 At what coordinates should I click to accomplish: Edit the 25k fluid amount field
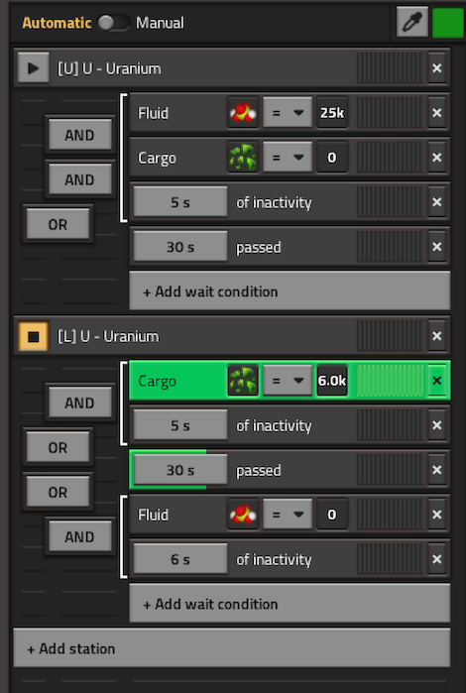point(332,113)
